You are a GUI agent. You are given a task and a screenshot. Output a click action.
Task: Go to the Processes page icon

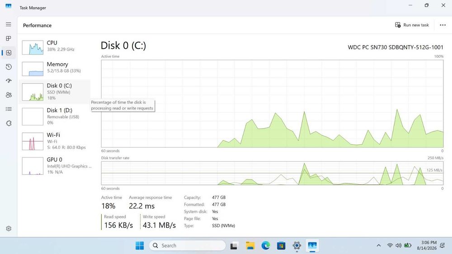[x=9, y=38]
